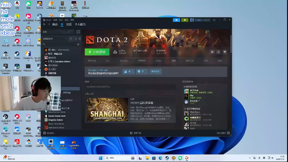Click the activity post text field
This screenshot has width=288, height=162.
tap(130, 87)
